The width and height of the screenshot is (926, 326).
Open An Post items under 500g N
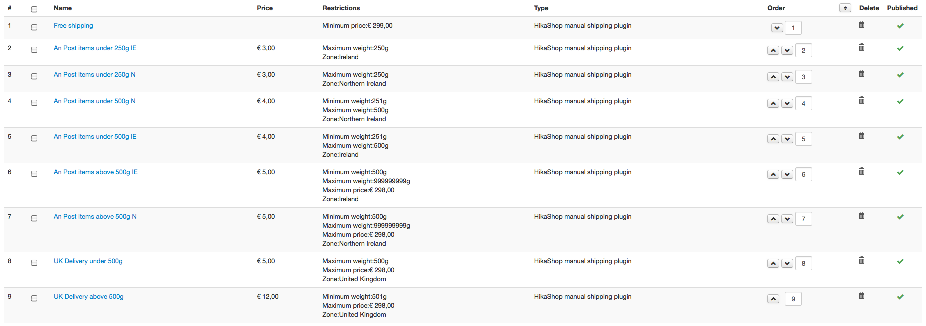(95, 101)
